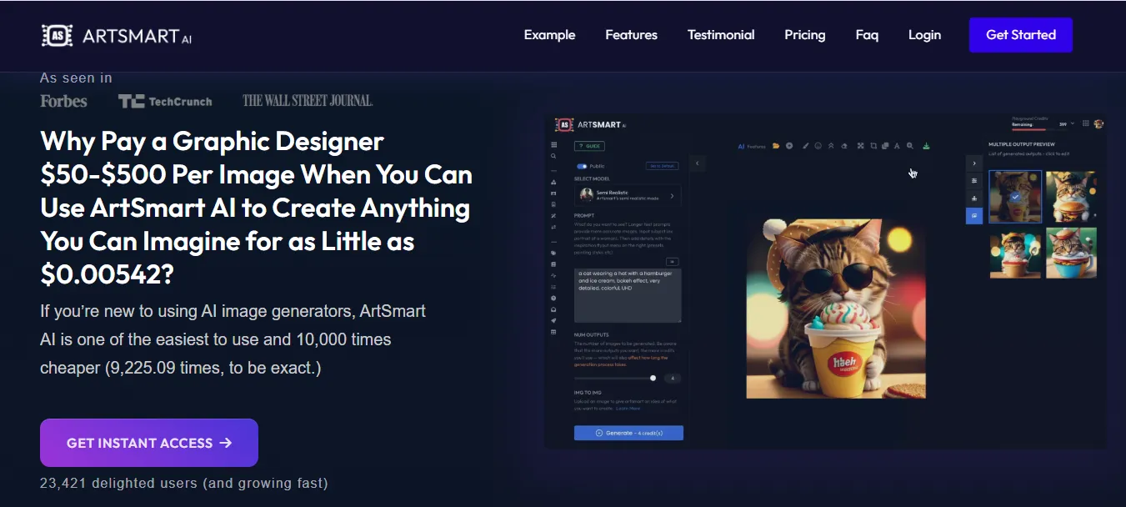Click the rocket icon in preview sidebar
1126x507 pixels.
pyautogui.click(x=553, y=321)
